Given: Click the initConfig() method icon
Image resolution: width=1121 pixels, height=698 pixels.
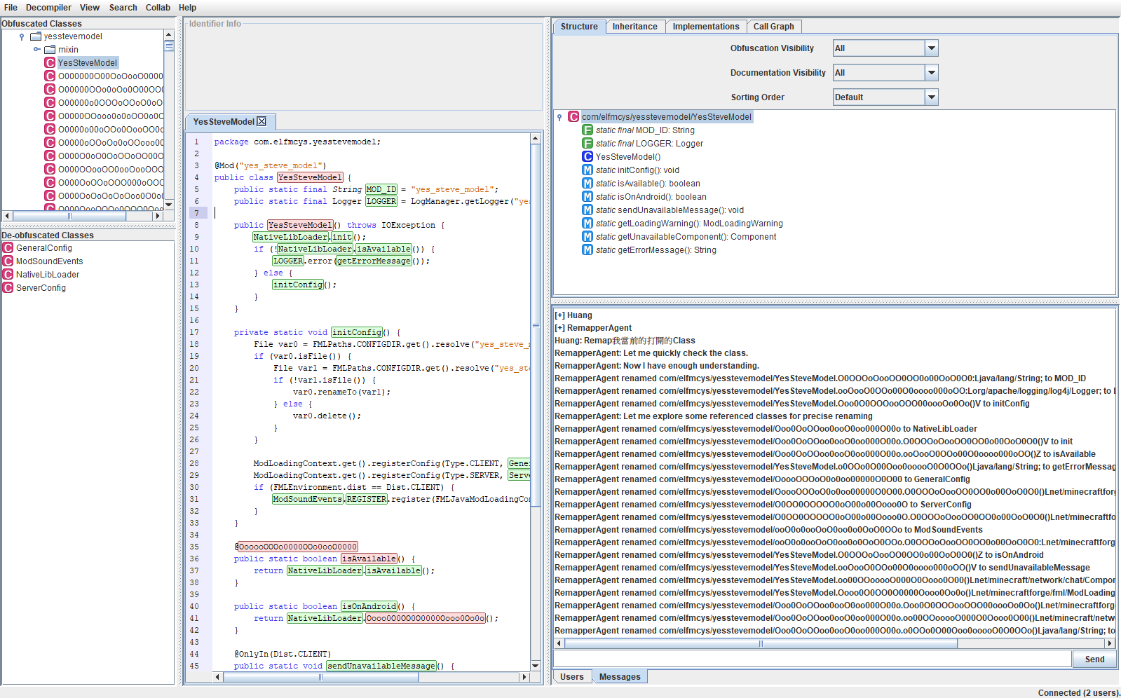Looking at the screenshot, I should [x=587, y=170].
